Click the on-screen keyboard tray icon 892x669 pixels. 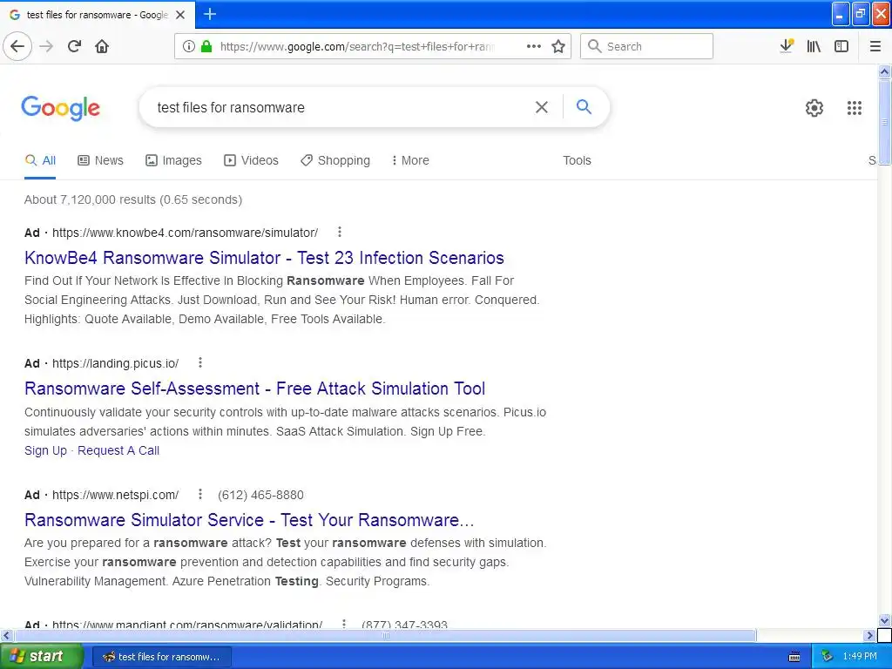[794, 657]
